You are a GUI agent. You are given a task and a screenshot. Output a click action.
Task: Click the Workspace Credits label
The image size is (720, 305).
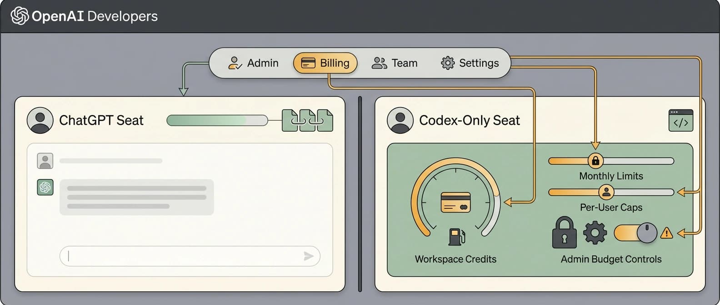(455, 259)
